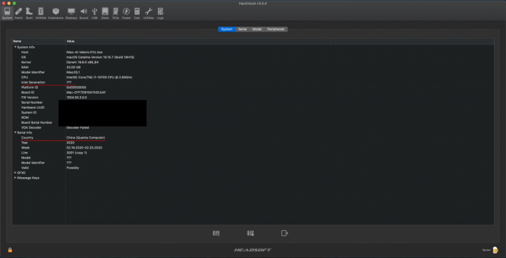
Task: Click the value Decoder Failed
Action: (x=77, y=128)
